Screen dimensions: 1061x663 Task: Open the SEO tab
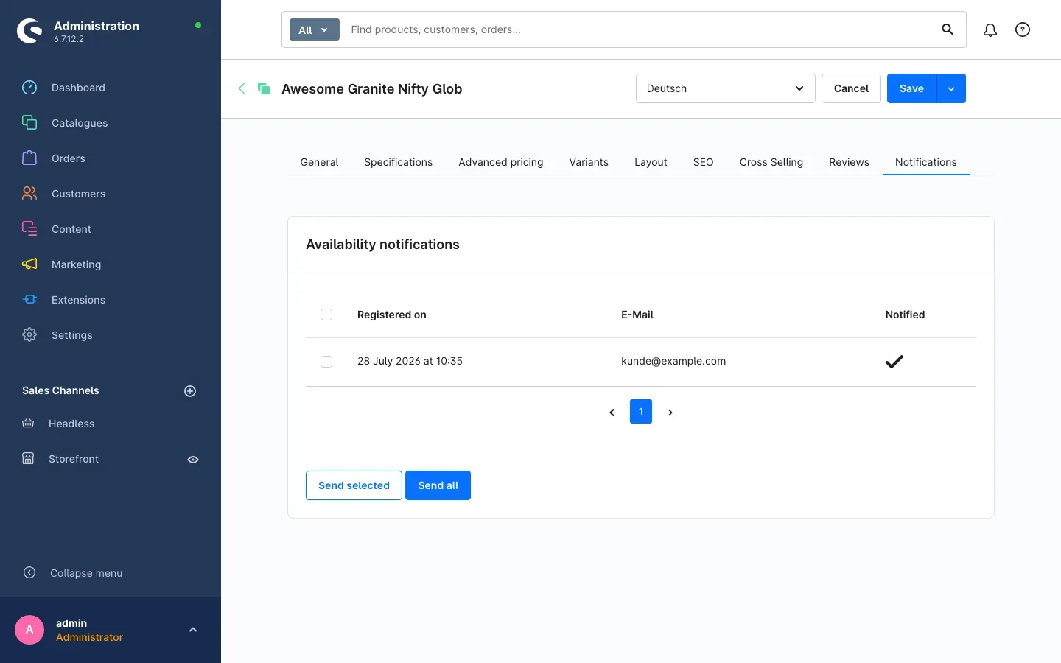tap(703, 162)
